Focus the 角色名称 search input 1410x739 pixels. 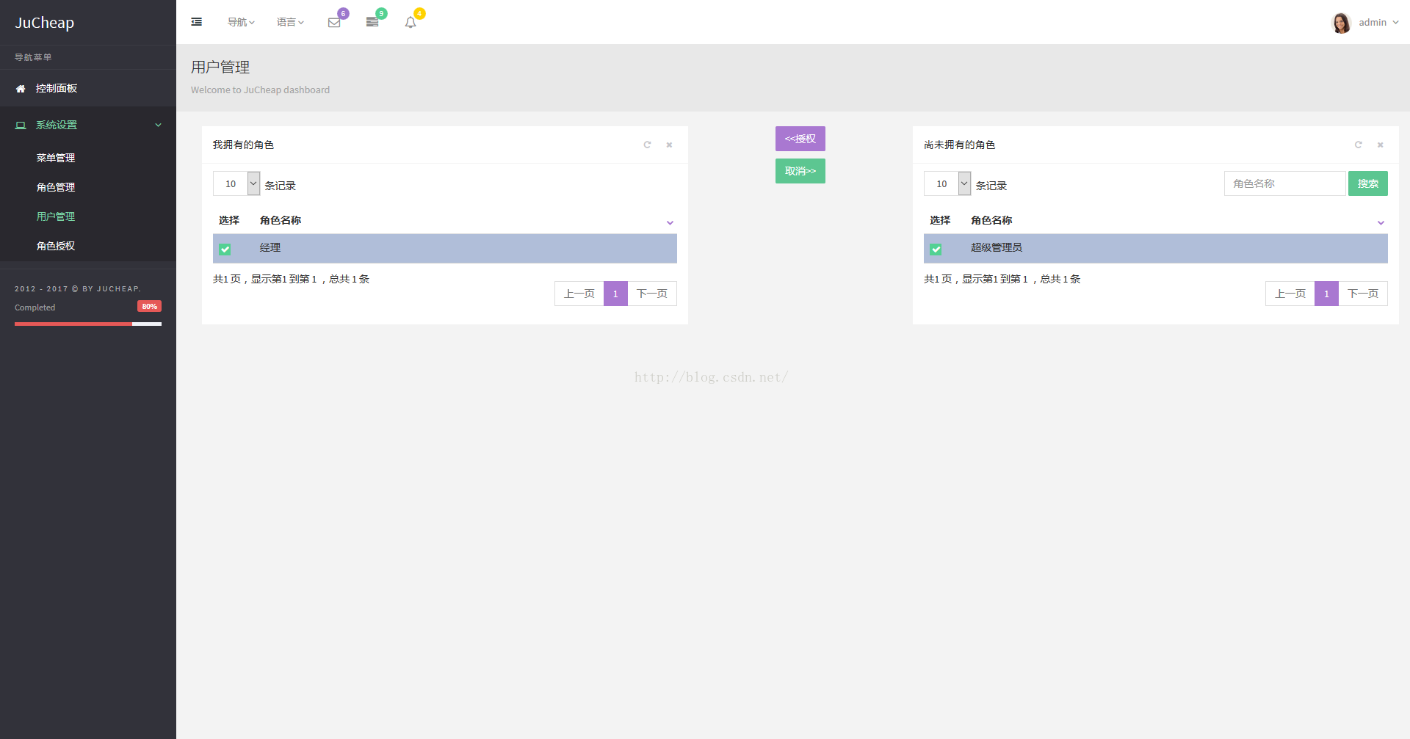[1285, 183]
